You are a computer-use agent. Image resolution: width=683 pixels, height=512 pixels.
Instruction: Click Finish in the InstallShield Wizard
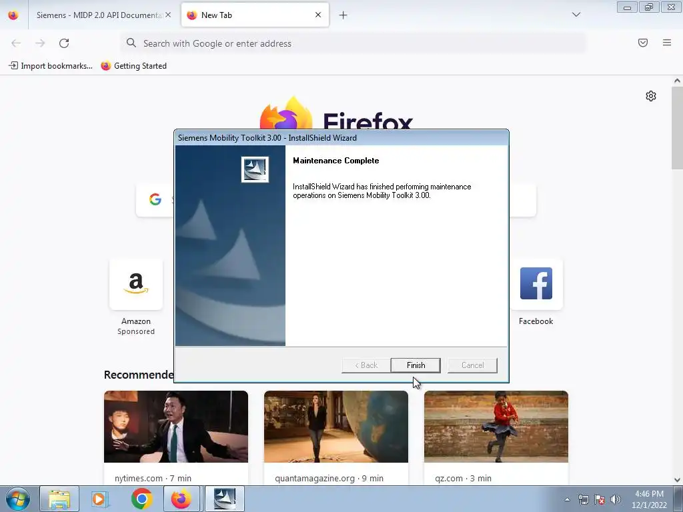tap(416, 365)
